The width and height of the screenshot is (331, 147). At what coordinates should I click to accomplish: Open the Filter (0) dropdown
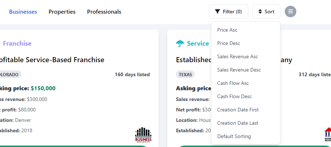tap(228, 12)
